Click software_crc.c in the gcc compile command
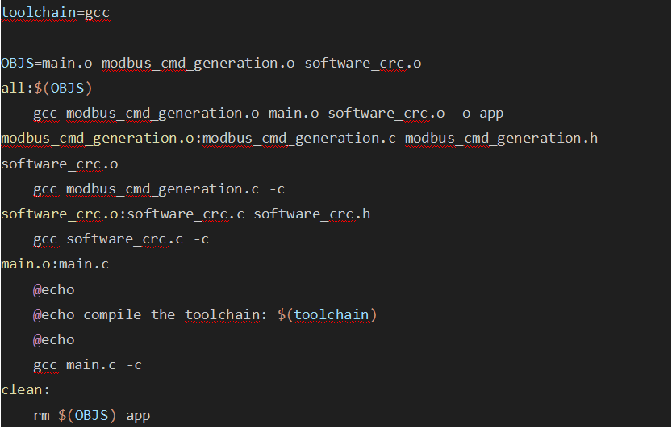 tap(126, 239)
